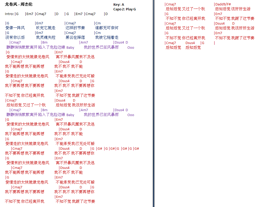
Task: Click the Cmaj7 chord above 这样的节奏
Action: 71,23
